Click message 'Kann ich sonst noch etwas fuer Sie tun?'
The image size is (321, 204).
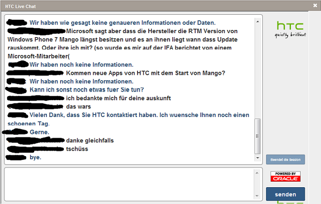click(87, 90)
